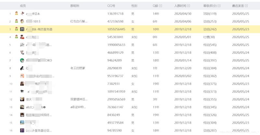The width and height of the screenshot is (260, 135).
Task: Open the 入群时间 column sort dropdown
Action: [x=189, y=6]
